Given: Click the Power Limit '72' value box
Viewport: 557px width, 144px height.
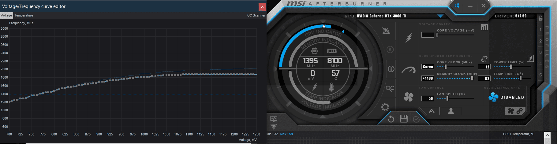Looking at the screenshot, I should click(x=484, y=67).
